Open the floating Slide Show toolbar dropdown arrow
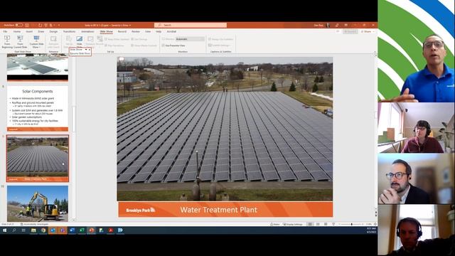This screenshot has width=455, height=256. pos(86,50)
